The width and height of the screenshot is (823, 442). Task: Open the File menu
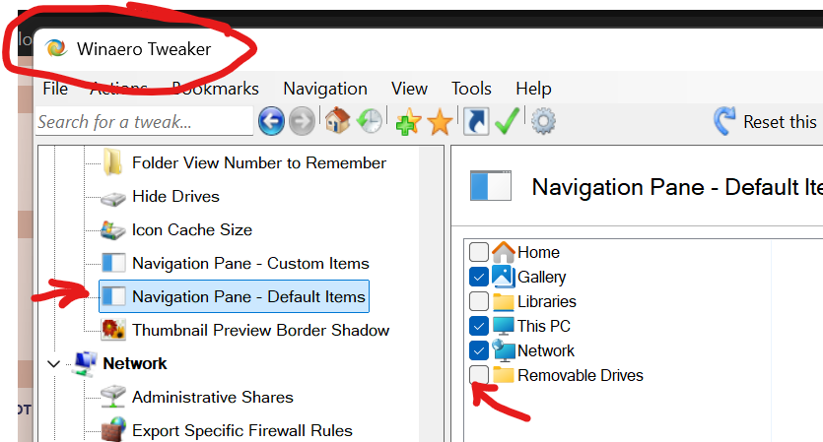tap(55, 89)
